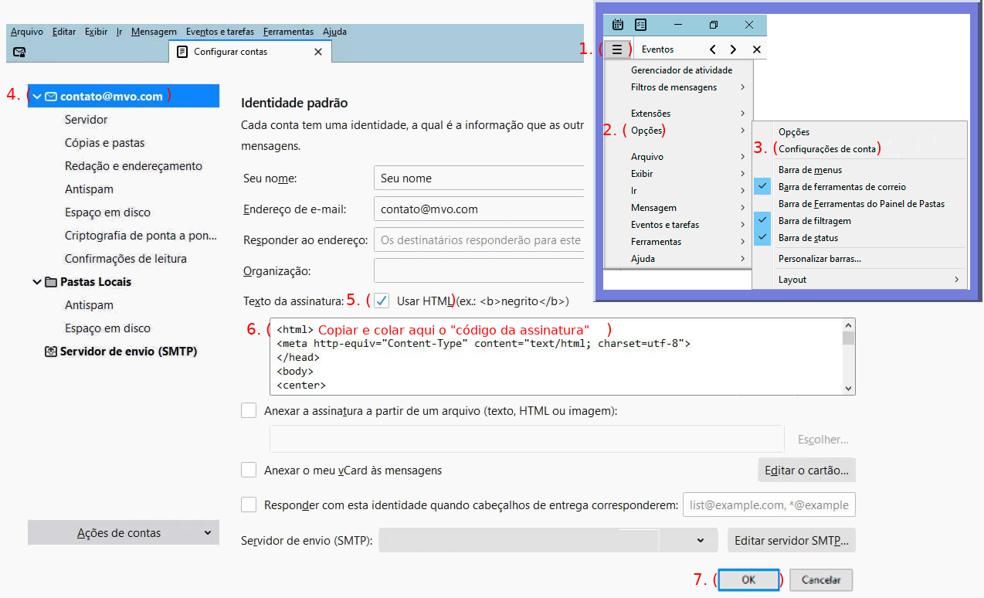The width and height of the screenshot is (984, 598).
Task: Go to previous events with left arrow
Action: coord(712,49)
